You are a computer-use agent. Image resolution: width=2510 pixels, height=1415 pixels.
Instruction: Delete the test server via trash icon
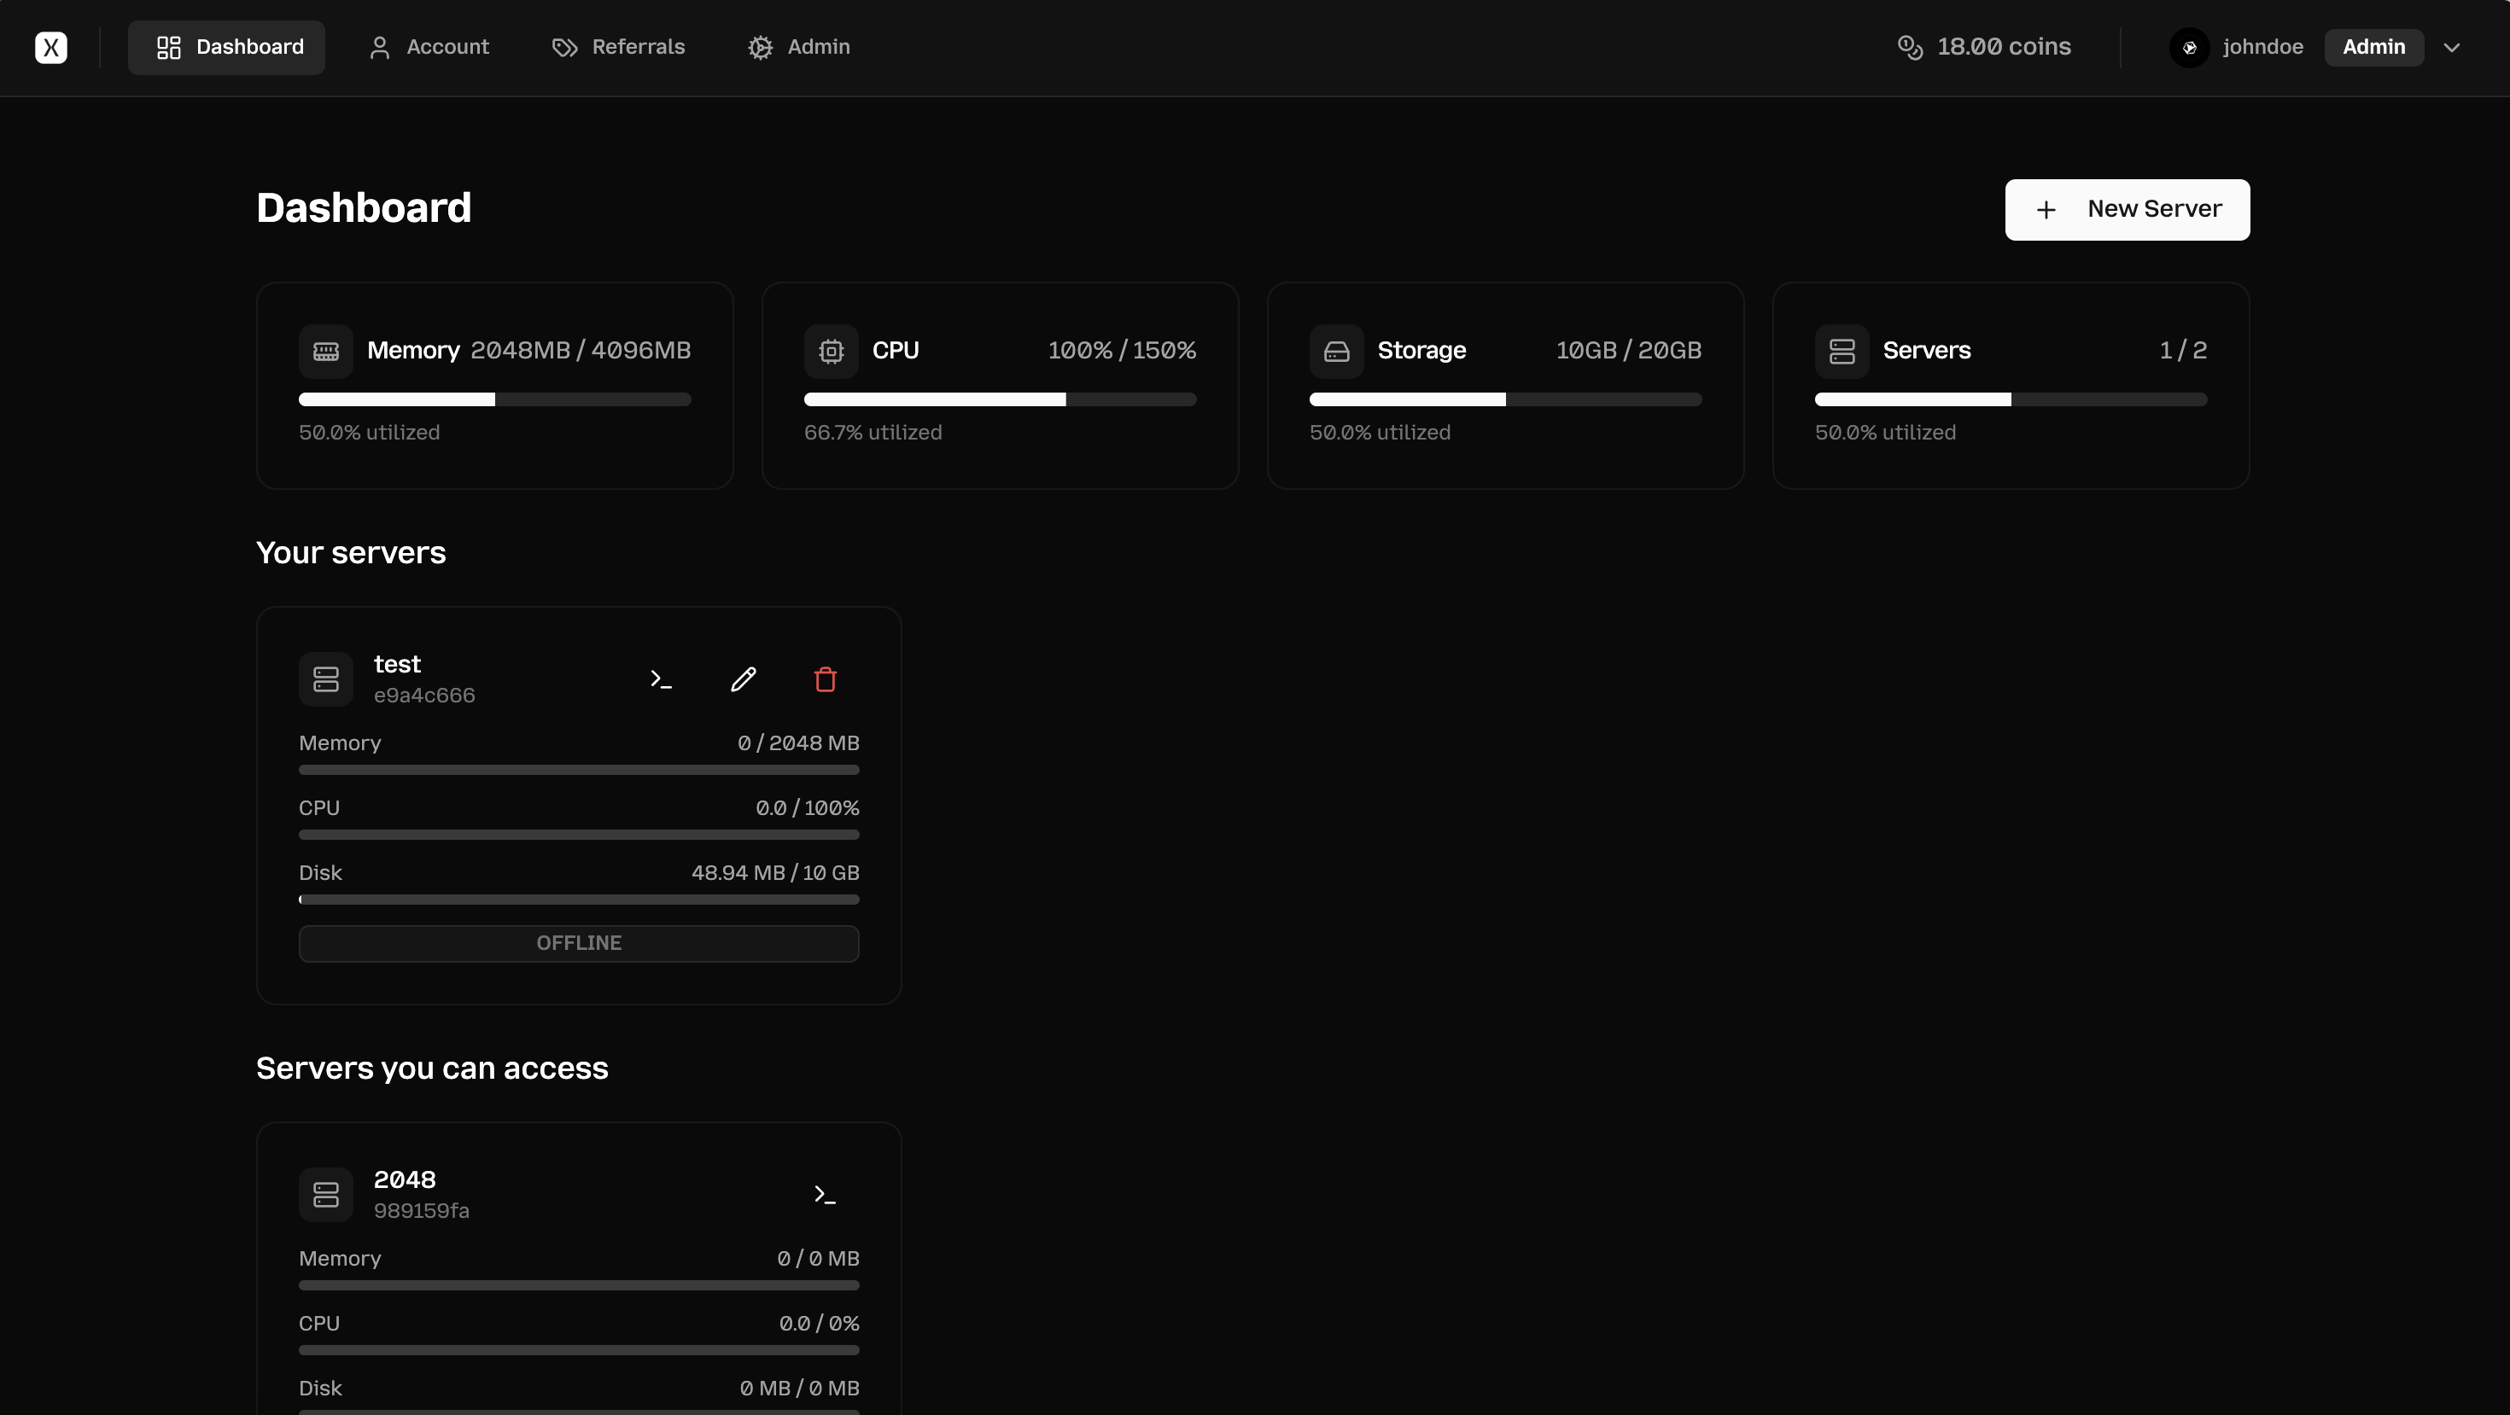pos(826,678)
